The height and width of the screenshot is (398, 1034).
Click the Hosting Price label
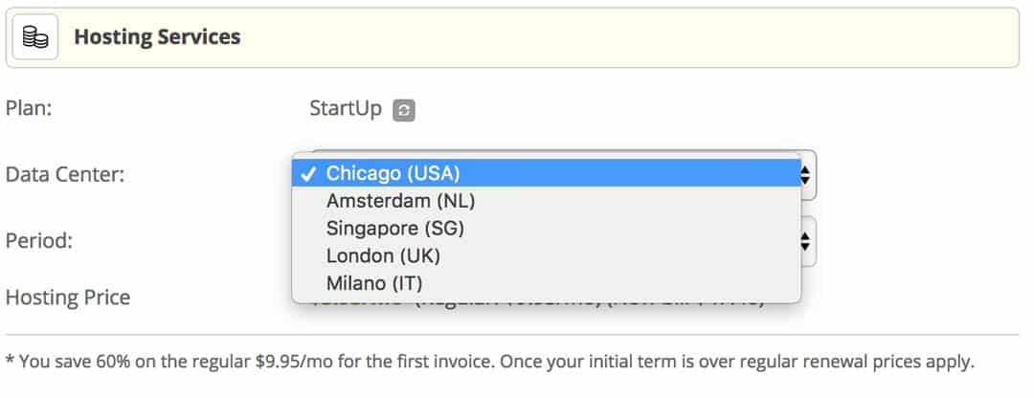68,298
